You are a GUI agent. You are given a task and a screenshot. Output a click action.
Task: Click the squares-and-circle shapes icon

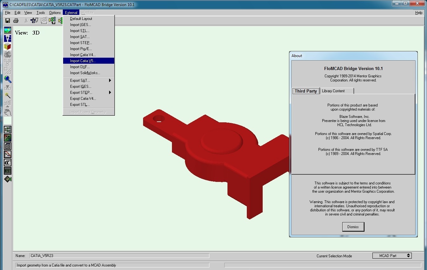coord(8,63)
